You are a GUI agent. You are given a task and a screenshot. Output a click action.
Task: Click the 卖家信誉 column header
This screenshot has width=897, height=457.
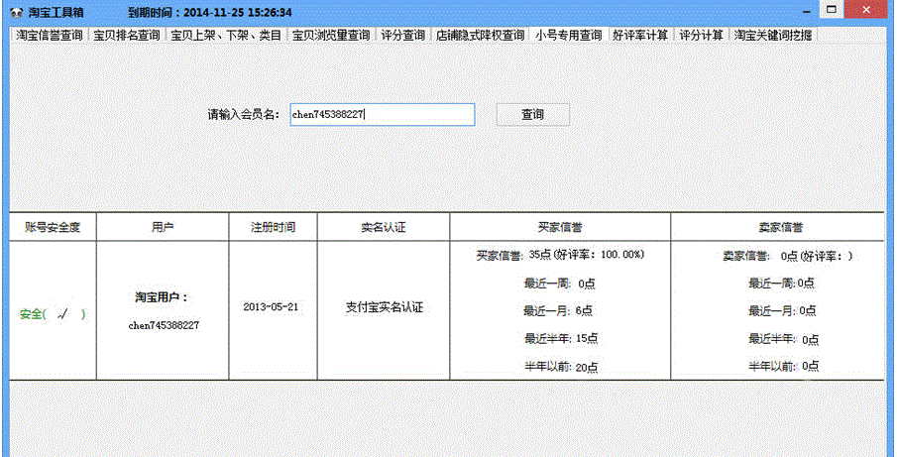[777, 227]
